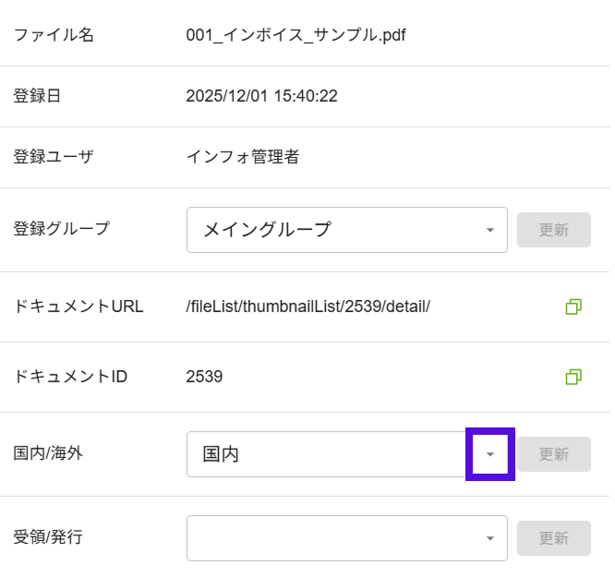The height and width of the screenshot is (577, 615).
Task: Click 更新 button beside 国内/海外
Action: 553,454
